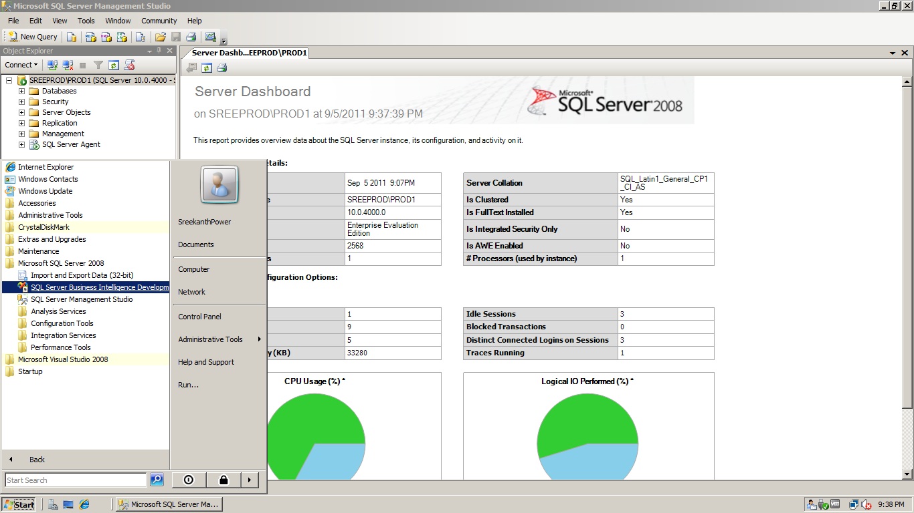Image resolution: width=914 pixels, height=513 pixels.
Task: Click the VMware Tools tray icon
Action: 835,504
